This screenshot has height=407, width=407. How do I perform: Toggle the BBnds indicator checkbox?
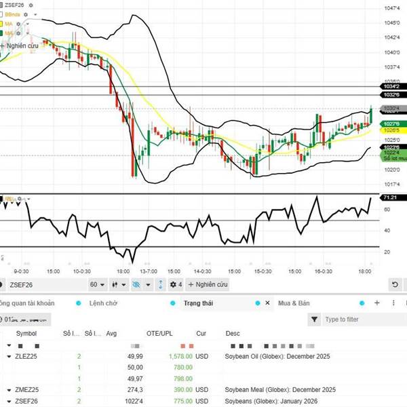(x=3, y=14)
